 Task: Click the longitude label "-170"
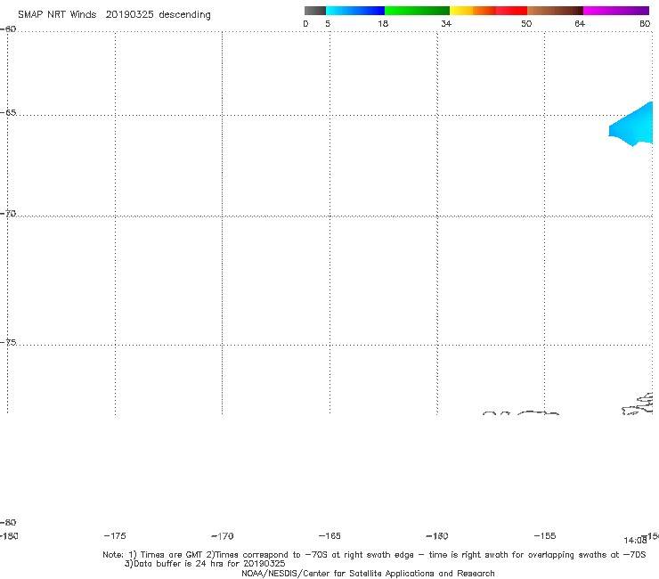(x=223, y=536)
